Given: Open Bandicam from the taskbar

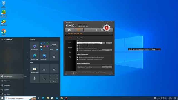Looking at the screenshot, I should (66, 98).
